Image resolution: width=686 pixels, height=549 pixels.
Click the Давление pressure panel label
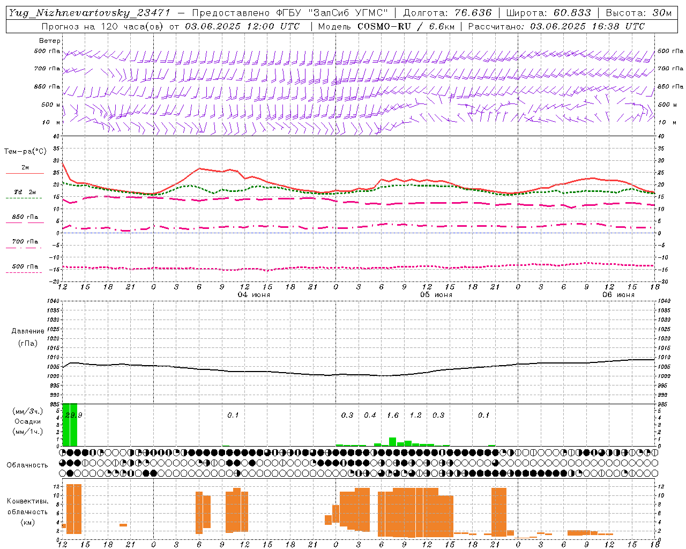[28, 331]
